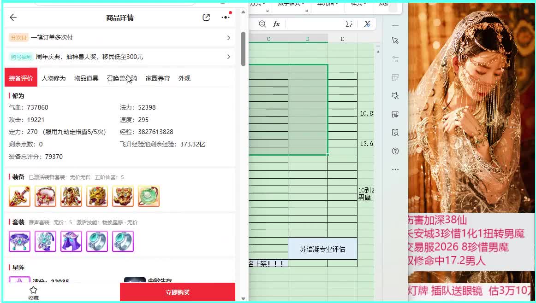Viewport: 536px width, 303px height.
Task: Click the formula edit X icon
Action: coord(367,24)
